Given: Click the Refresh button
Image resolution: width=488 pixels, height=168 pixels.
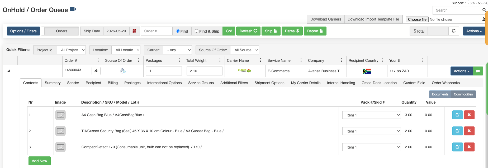Looking at the screenshot, I should click(248, 31).
